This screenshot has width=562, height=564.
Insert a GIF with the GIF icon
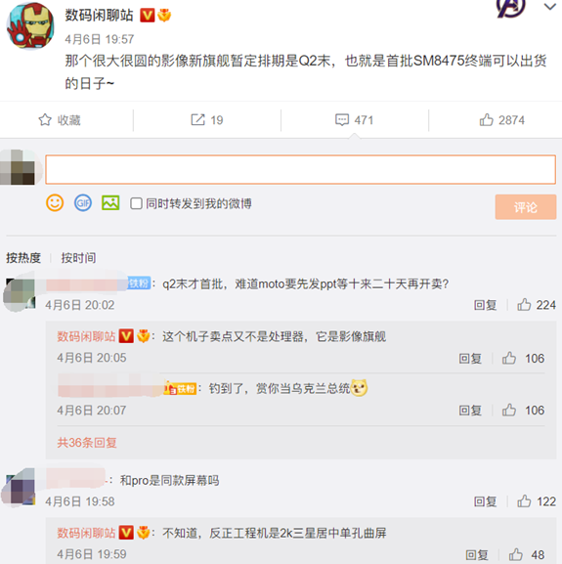tap(83, 203)
